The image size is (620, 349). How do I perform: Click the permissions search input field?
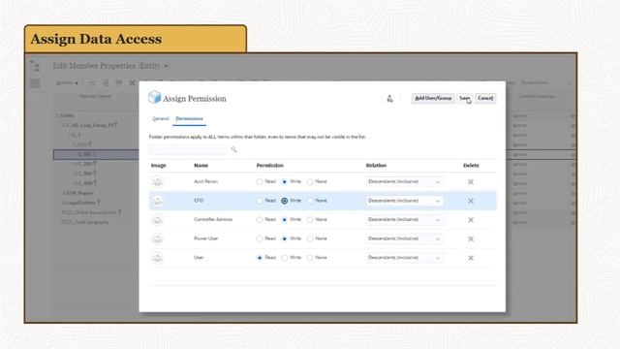pos(188,149)
